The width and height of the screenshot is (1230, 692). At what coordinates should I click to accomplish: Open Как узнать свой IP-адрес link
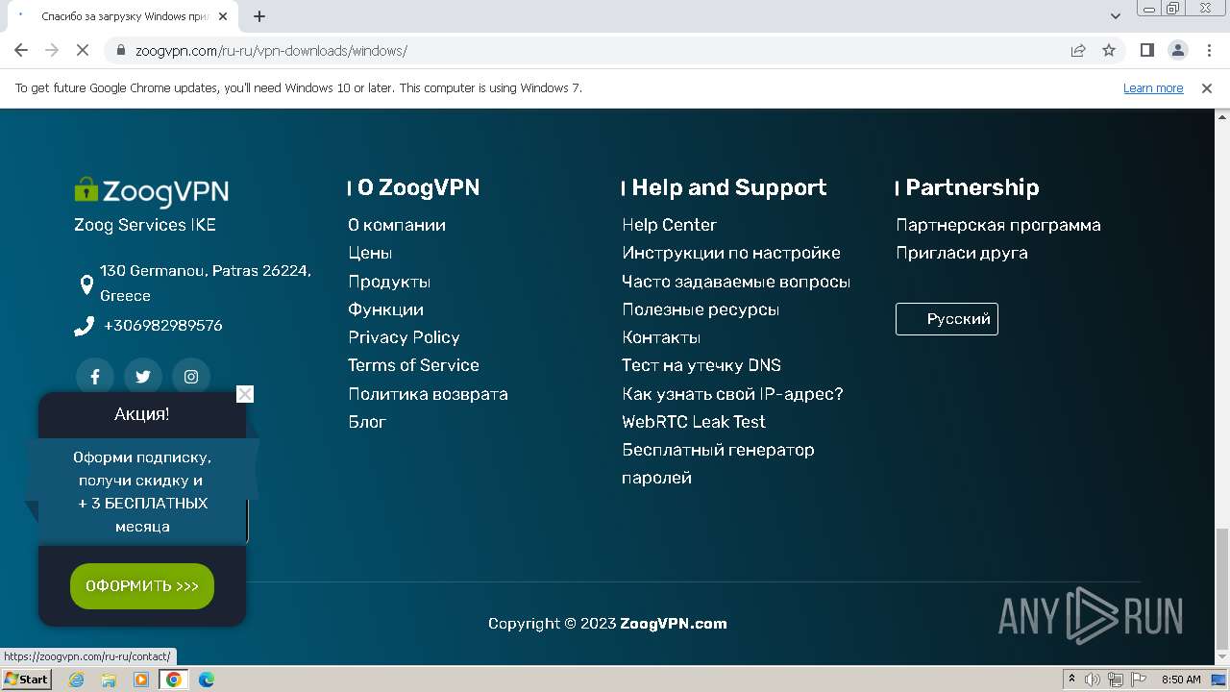click(x=732, y=394)
